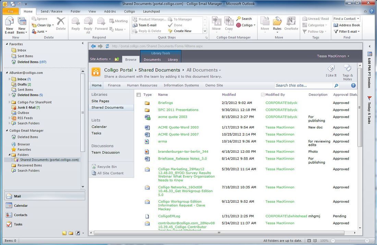Click the Calendar navigation icon
377x245 pixels.
(x=9, y=205)
